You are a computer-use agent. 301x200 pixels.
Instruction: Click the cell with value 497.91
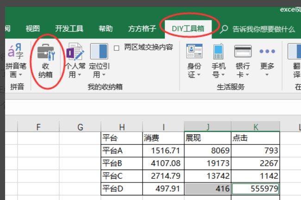point(163,189)
